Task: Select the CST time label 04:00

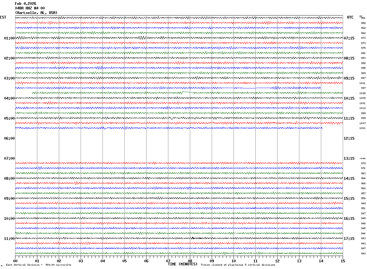Action: point(9,98)
